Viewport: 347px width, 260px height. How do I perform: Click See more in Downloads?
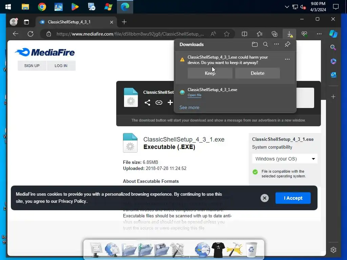(x=189, y=107)
